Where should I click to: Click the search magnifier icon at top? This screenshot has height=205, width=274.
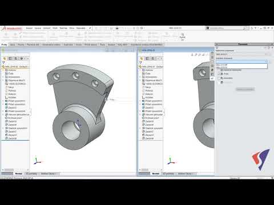click(x=245, y=28)
